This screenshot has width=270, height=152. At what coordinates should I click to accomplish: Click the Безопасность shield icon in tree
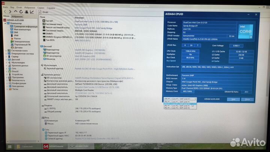pos(10,80)
